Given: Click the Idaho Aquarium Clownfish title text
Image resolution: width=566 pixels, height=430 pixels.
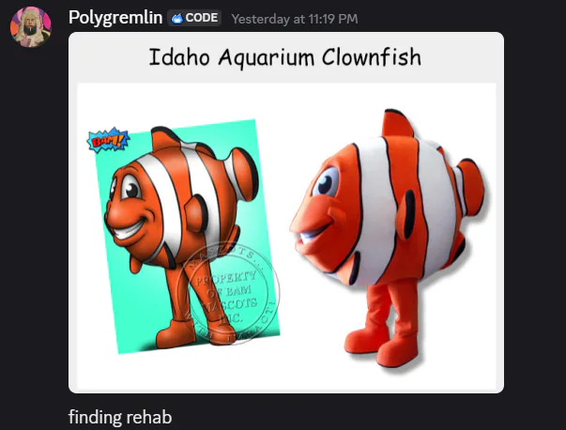Looking at the screenshot, I should point(285,57).
